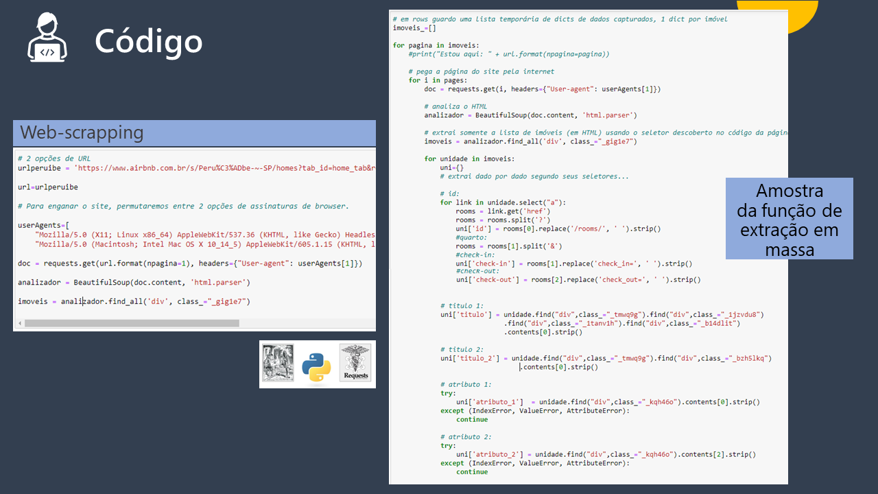Viewport: 878px width, 494px height.
Task: Click the '# atributo 2:' comment
Action: 466,436
